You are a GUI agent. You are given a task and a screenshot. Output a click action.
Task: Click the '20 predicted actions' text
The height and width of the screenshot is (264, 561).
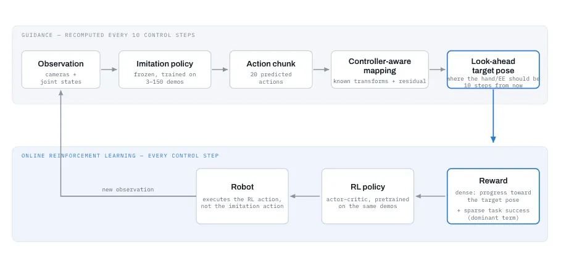[271, 78]
